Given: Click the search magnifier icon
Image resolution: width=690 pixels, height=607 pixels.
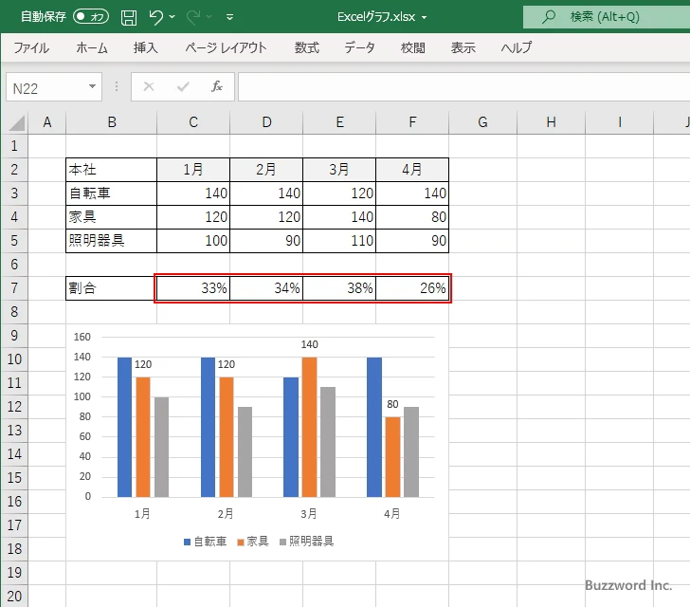Looking at the screenshot, I should 548,17.
